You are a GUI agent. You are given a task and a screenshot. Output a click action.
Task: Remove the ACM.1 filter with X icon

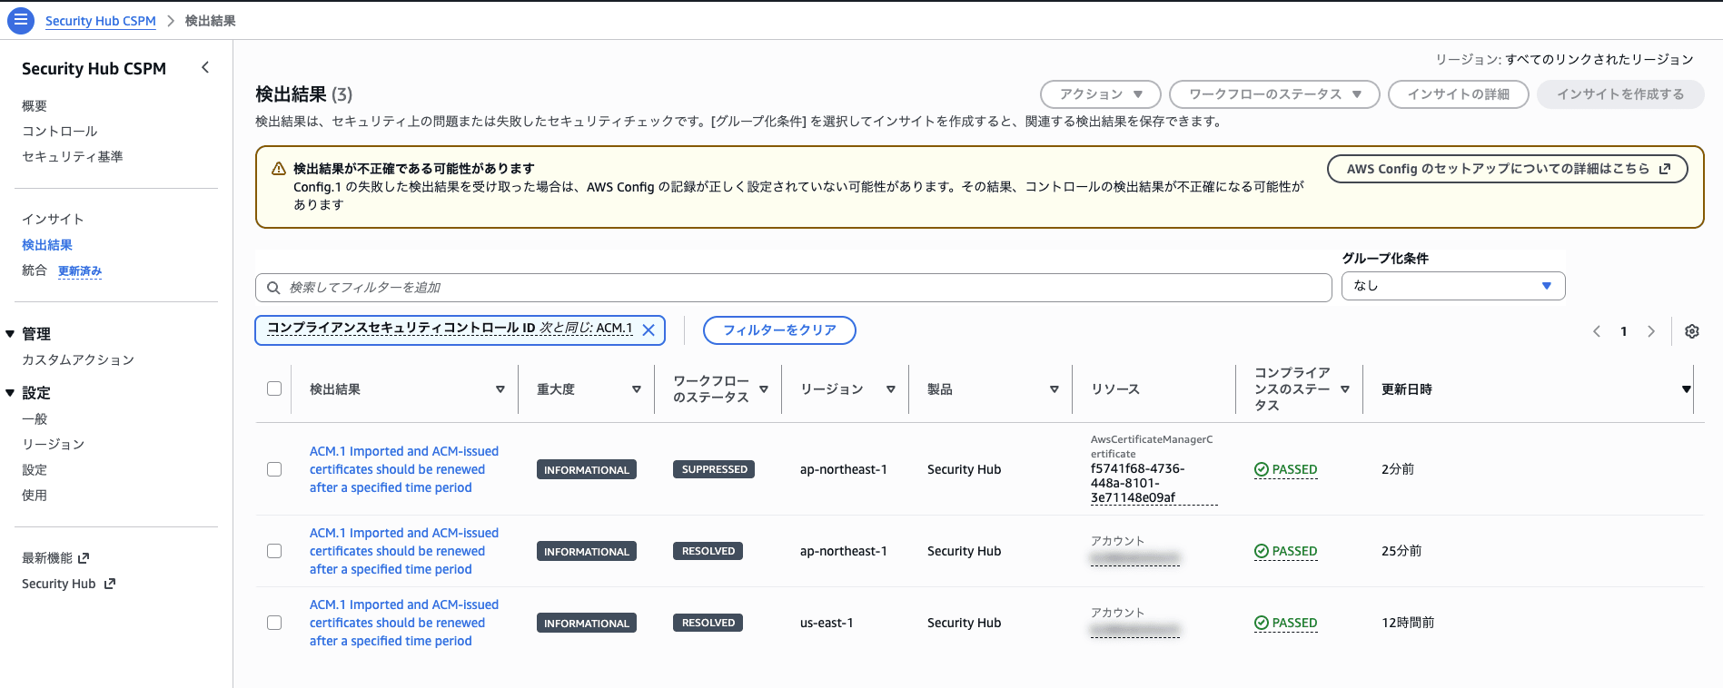(x=649, y=329)
